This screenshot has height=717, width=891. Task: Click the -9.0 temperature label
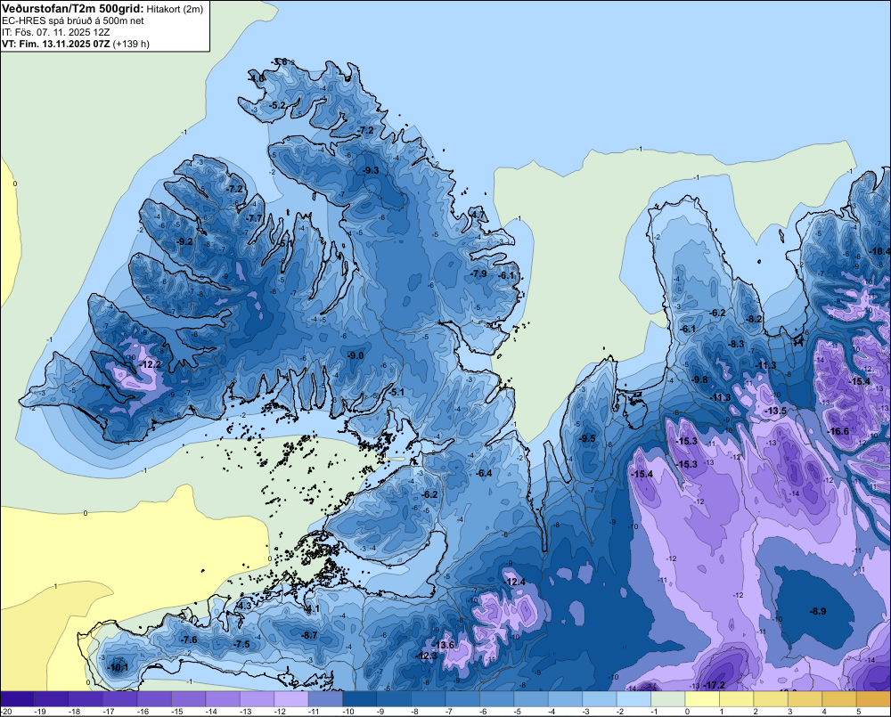point(356,355)
